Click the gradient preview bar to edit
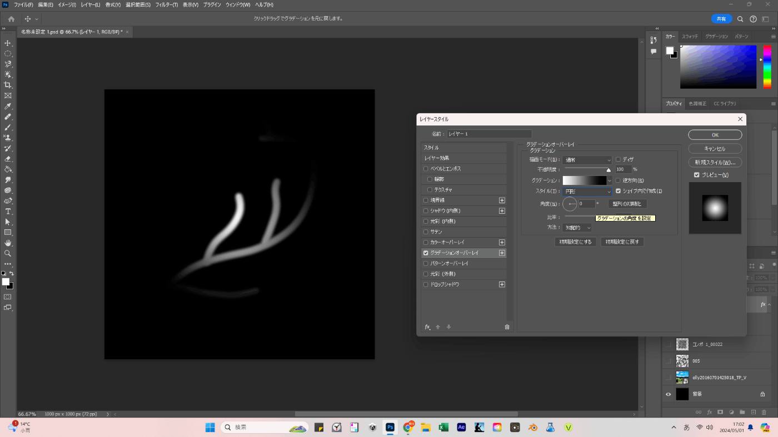Screen dimensions: 778x437 click(584, 180)
